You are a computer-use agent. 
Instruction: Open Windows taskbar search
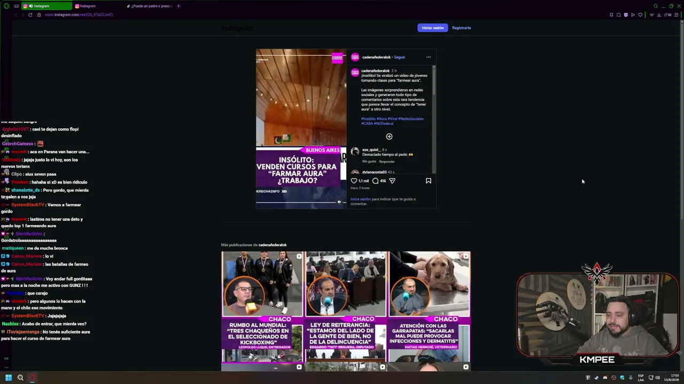click(20, 378)
